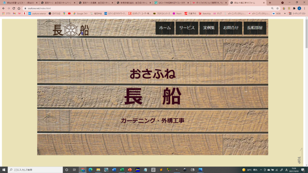
Task: Open Word from the taskbar
Action: (114, 170)
